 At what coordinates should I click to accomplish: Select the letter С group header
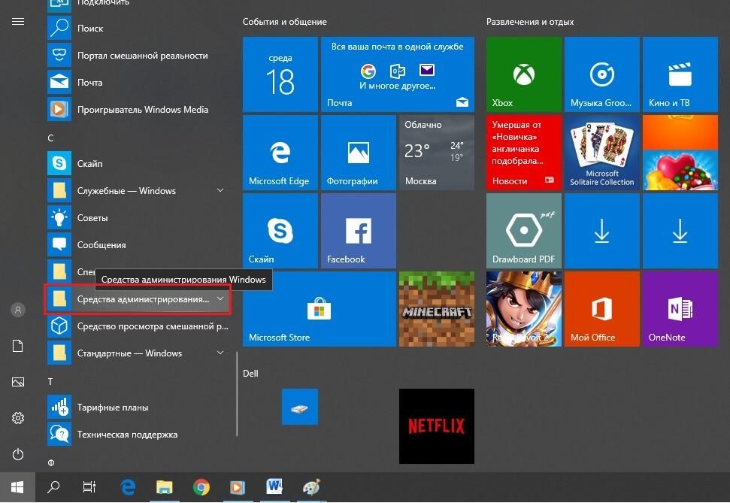(x=50, y=138)
